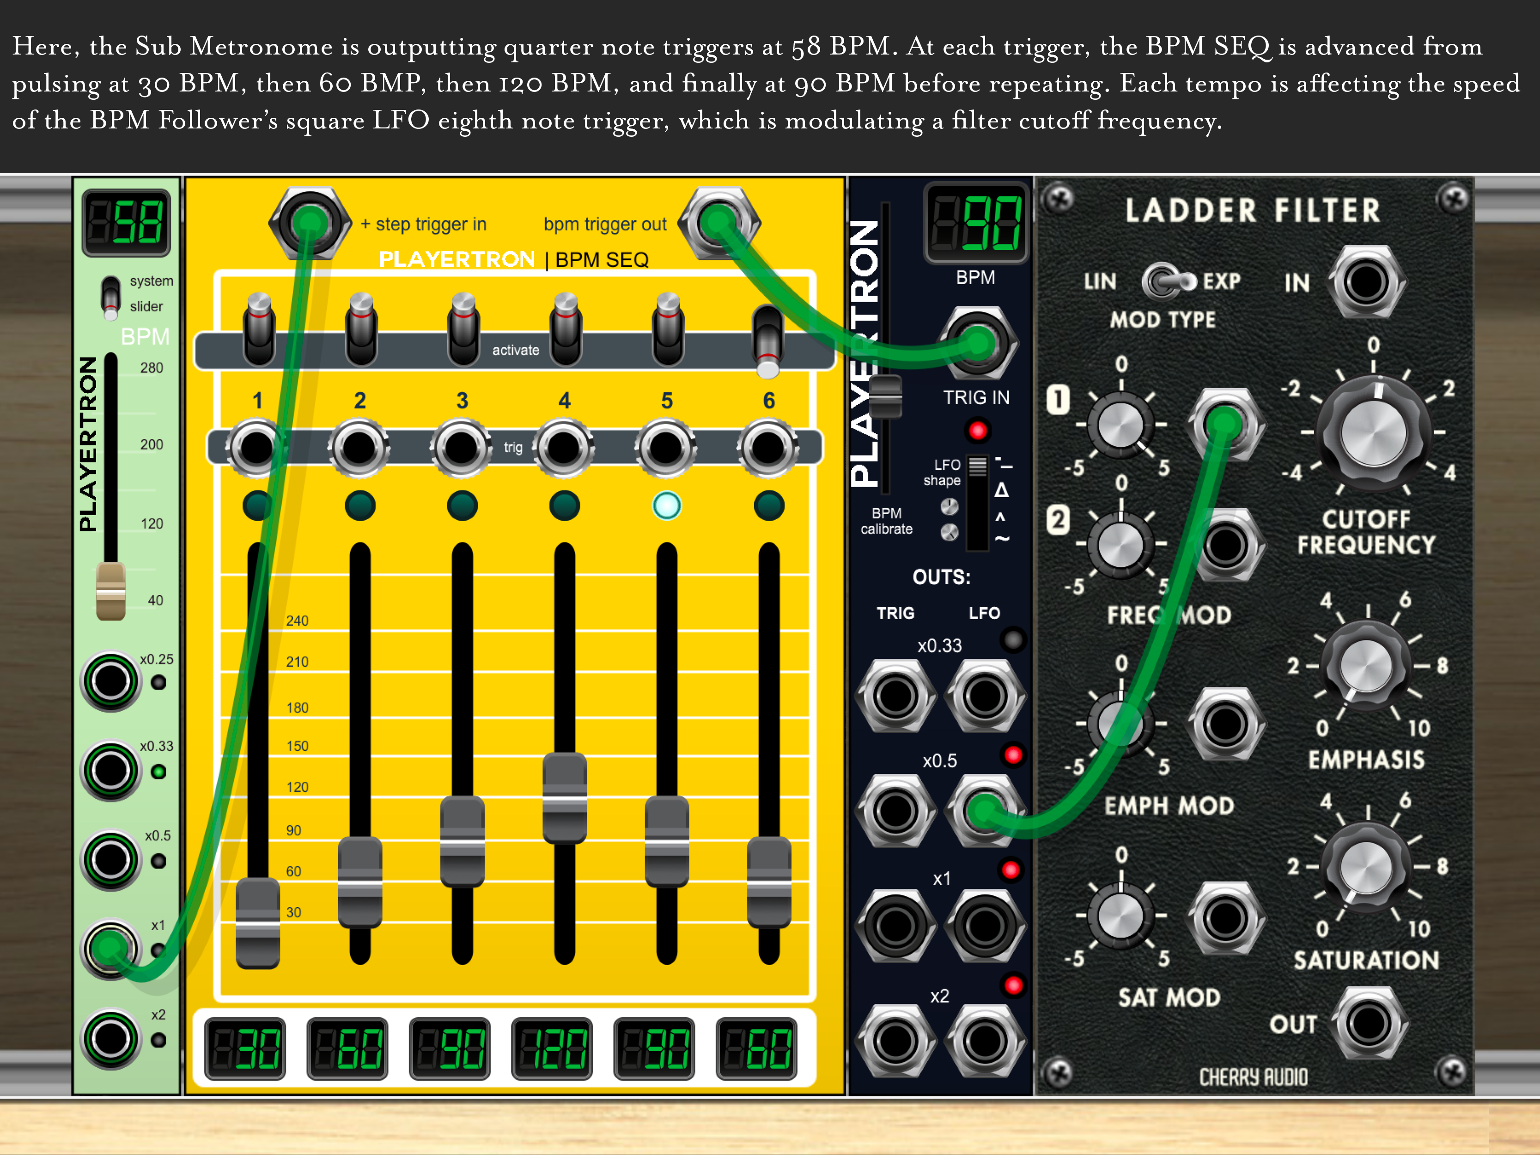Click the metronome x0.25 output jack

click(111, 681)
